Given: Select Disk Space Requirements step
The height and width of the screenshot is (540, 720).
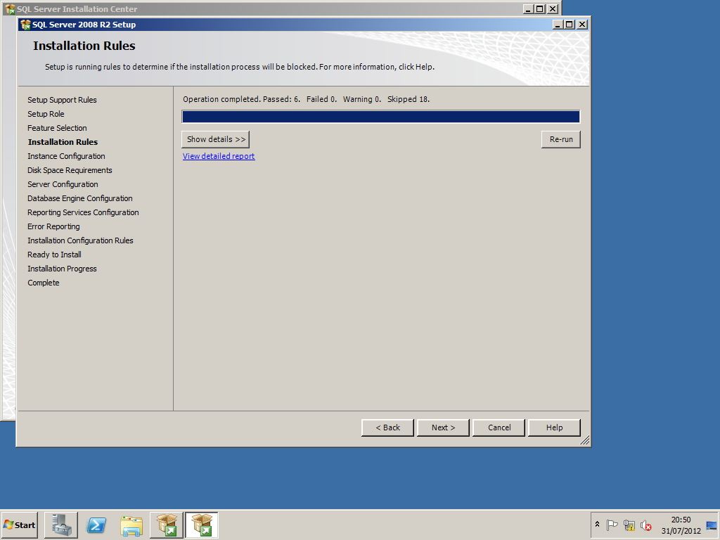Looking at the screenshot, I should click(70, 170).
